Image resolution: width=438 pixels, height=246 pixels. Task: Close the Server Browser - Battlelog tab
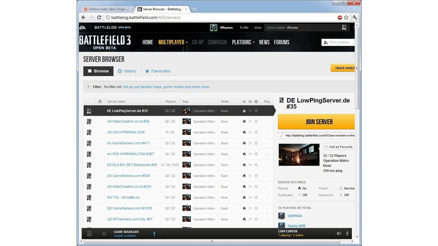tap(186, 9)
